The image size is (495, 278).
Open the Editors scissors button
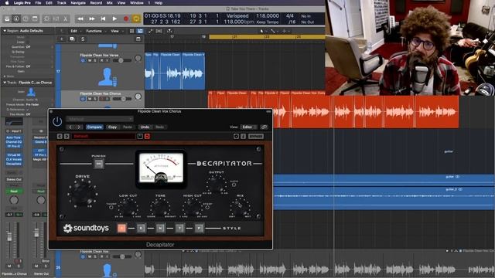point(65,19)
